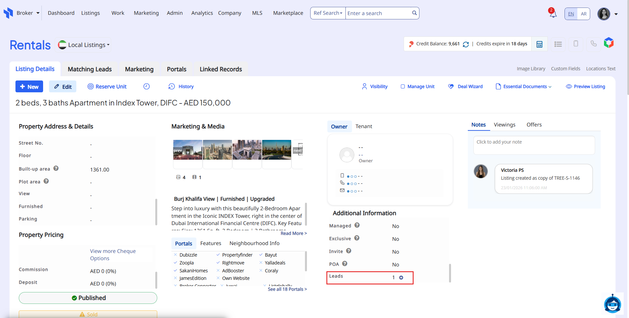The width and height of the screenshot is (629, 318).
Task: Switch language to EN
Action: (571, 14)
